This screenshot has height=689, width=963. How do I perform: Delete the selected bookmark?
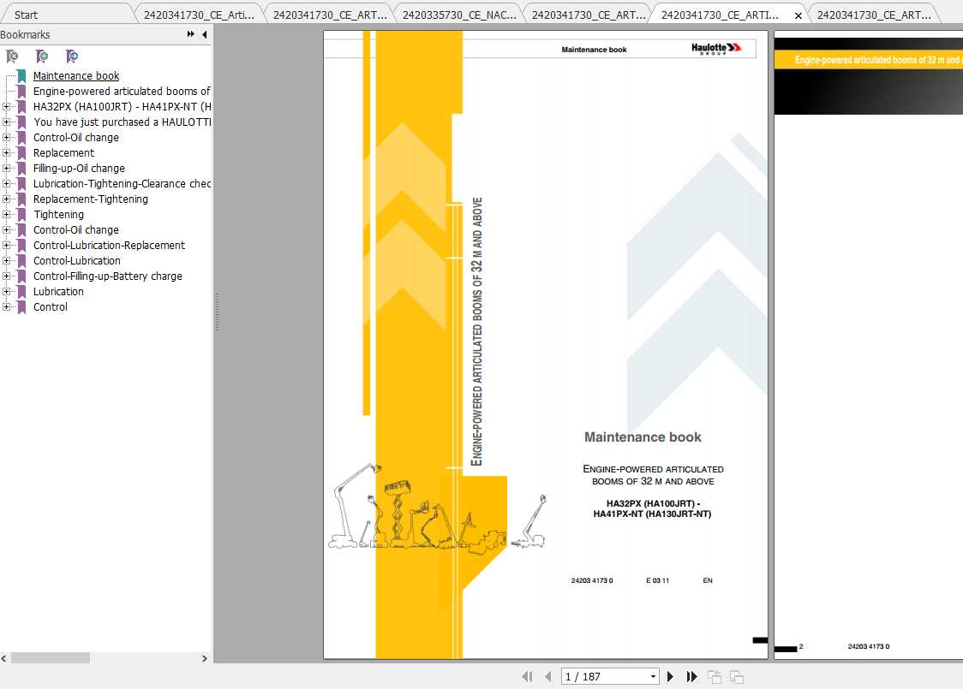click(x=12, y=56)
